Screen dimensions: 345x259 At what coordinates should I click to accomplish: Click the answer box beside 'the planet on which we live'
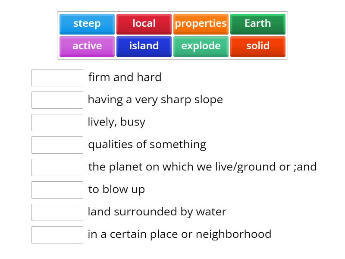57,167
